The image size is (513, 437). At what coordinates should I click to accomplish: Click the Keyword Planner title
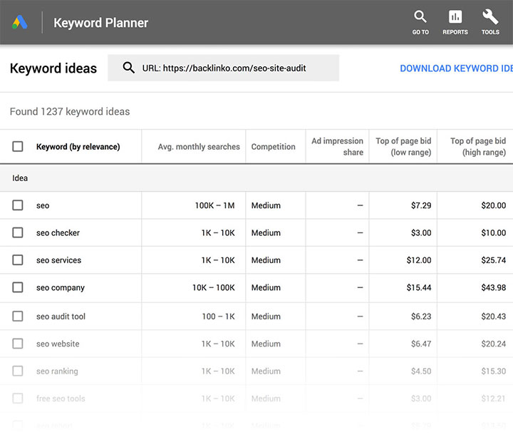(100, 23)
